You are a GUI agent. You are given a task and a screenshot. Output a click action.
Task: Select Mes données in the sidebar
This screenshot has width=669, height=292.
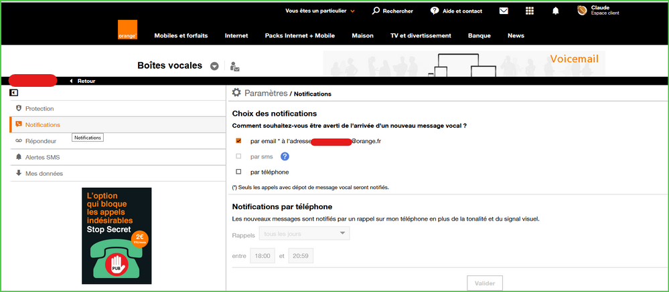pyautogui.click(x=118, y=173)
